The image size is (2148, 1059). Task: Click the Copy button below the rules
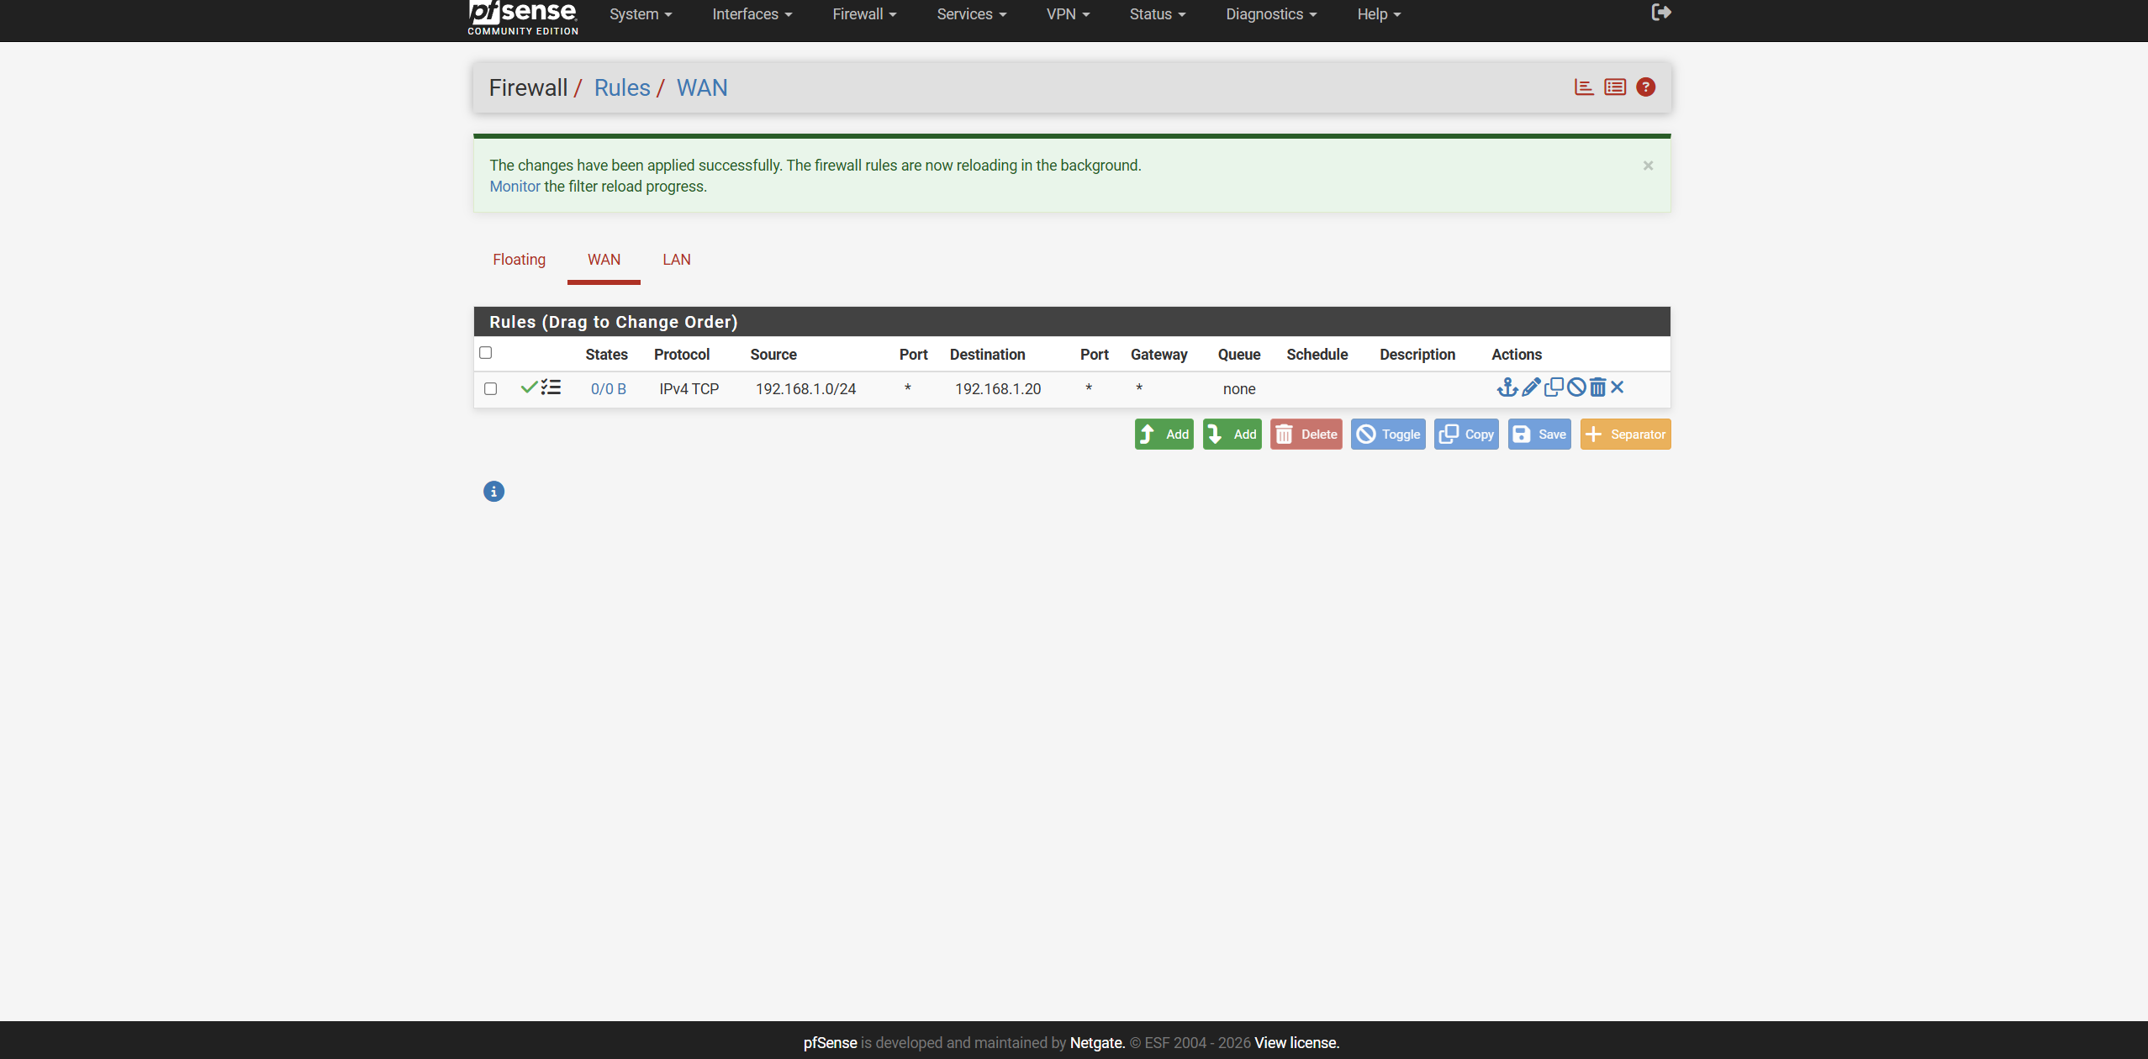pos(1466,435)
